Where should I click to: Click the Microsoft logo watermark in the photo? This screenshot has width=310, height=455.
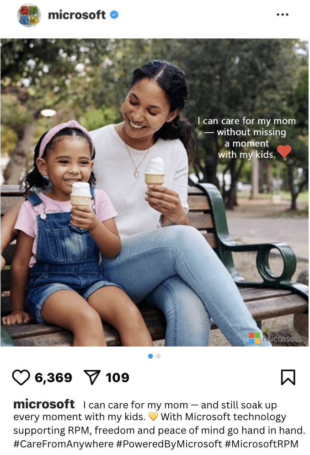click(275, 338)
